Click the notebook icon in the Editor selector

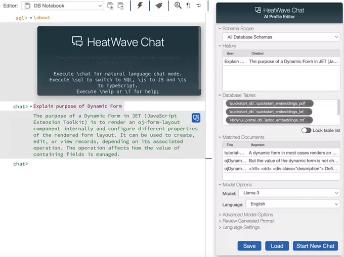(27, 6)
